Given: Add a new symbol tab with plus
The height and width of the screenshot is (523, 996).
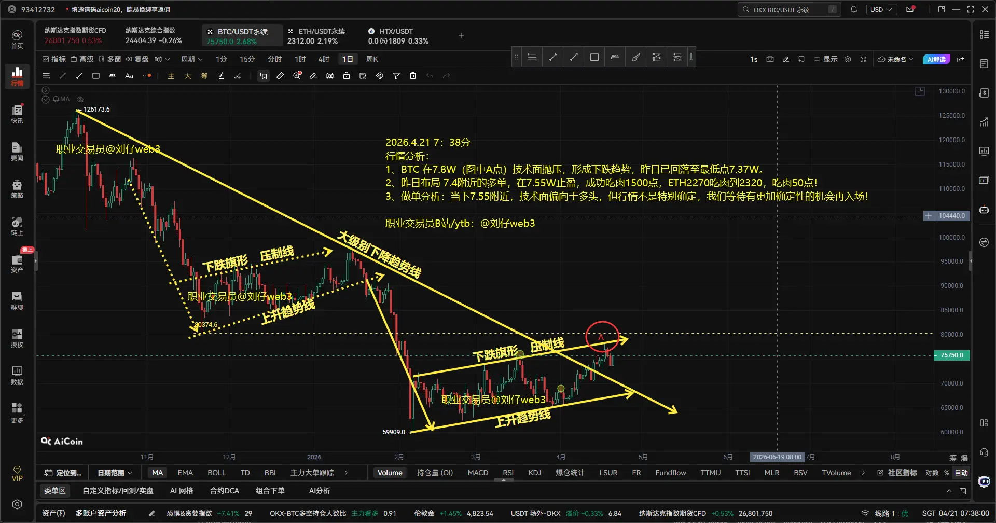Looking at the screenshot, I should pyautogui.click(x=461, y=35).
